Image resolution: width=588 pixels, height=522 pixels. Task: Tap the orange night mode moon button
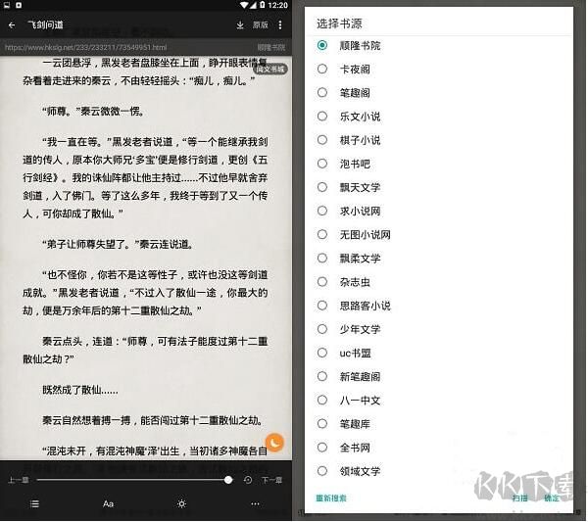pos(274,443)
